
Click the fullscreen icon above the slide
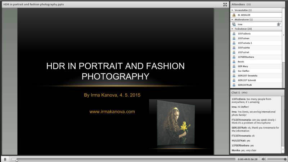tap(225, 4)
